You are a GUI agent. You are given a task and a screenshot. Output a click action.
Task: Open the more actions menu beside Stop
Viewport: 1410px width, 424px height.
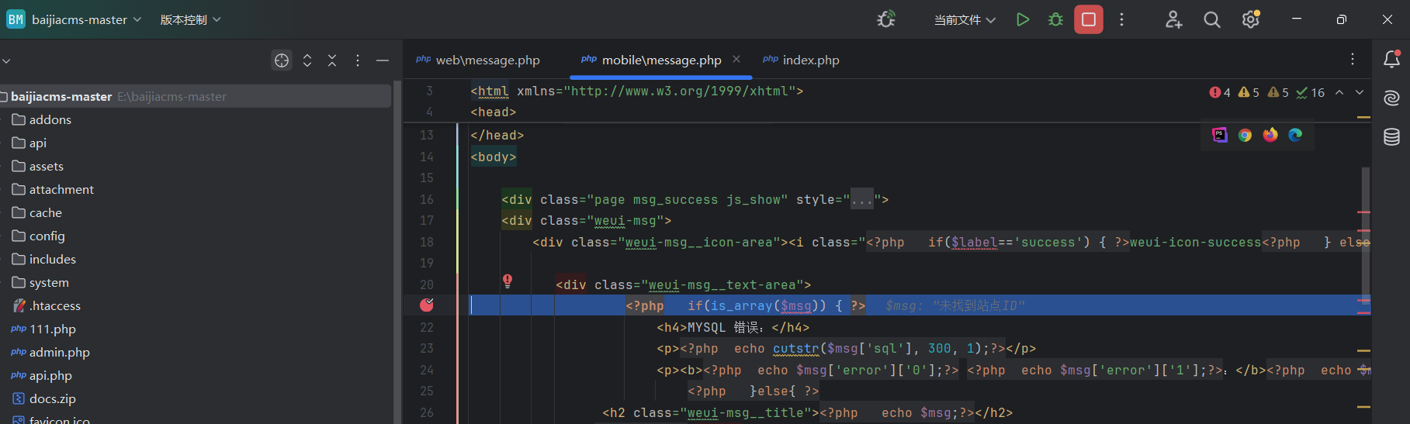pyautogui.click(x=1121, y=19)
